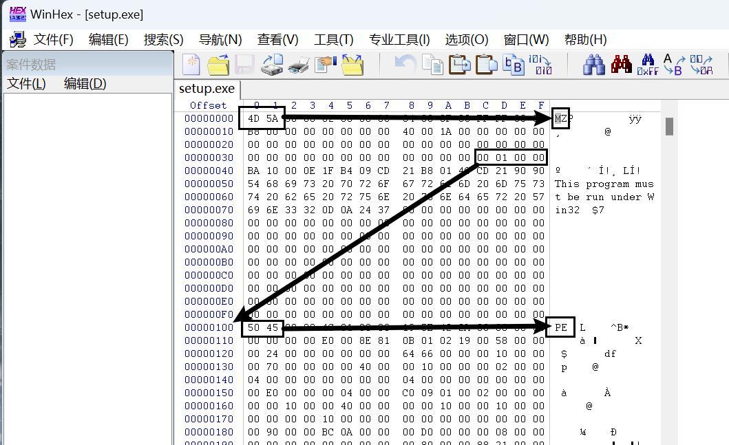Click hex byte 58 in row 00000110
This screenshot has height=445, width=729.
[x=501, y=341]
